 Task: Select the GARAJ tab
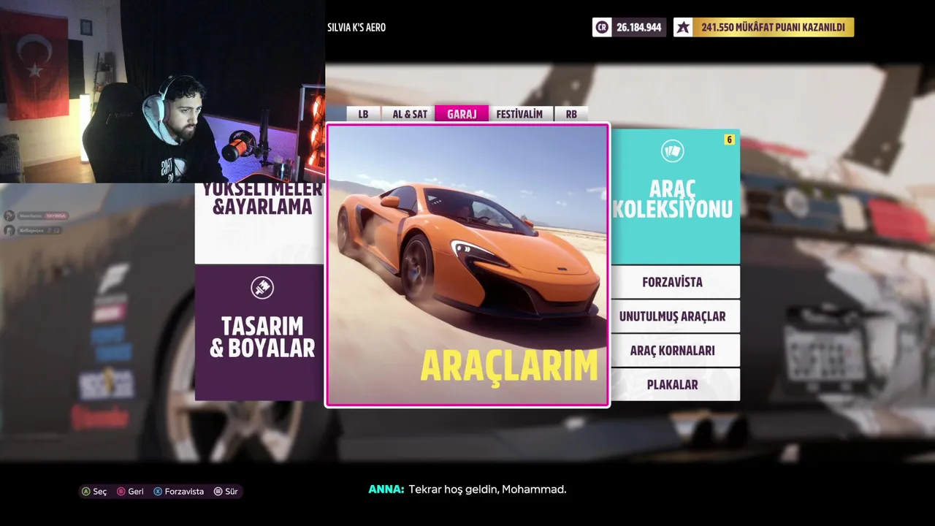[x=462, y=114]
